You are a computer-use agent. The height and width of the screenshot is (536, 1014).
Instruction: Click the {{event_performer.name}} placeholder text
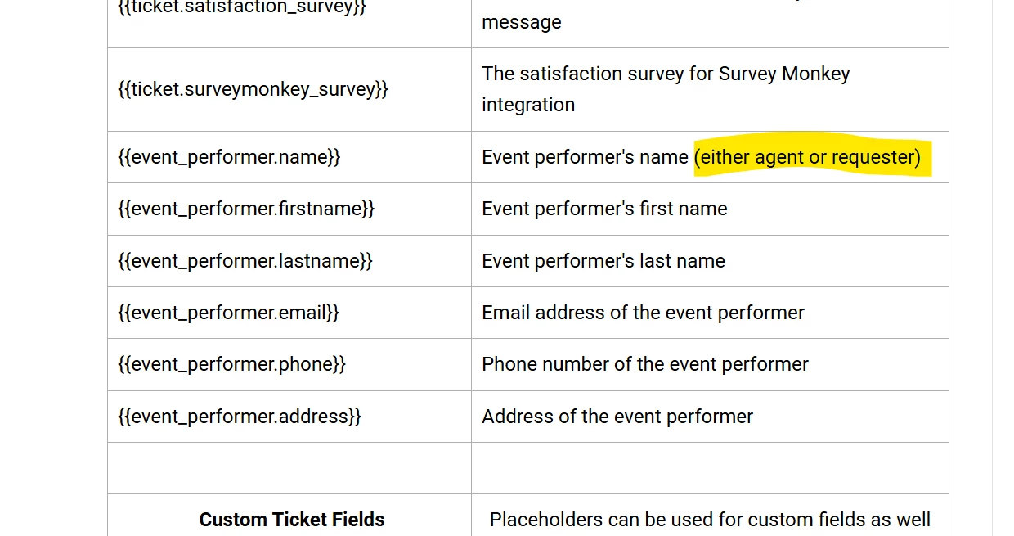[229, 157]
